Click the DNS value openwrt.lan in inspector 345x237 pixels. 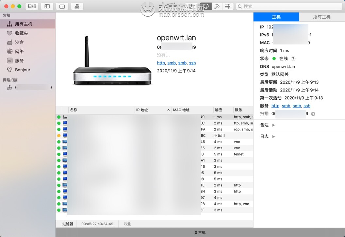coord(283,66)
